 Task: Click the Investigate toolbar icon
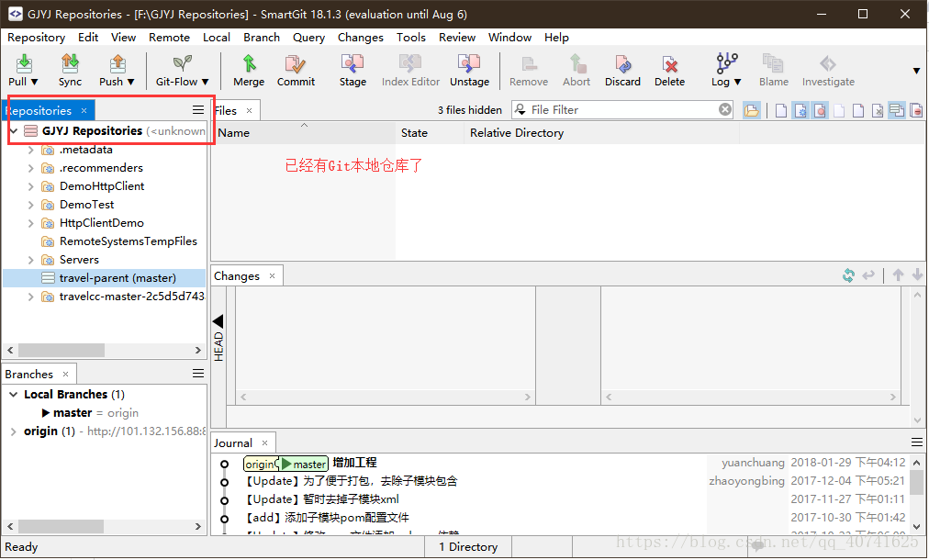(828, 63)
